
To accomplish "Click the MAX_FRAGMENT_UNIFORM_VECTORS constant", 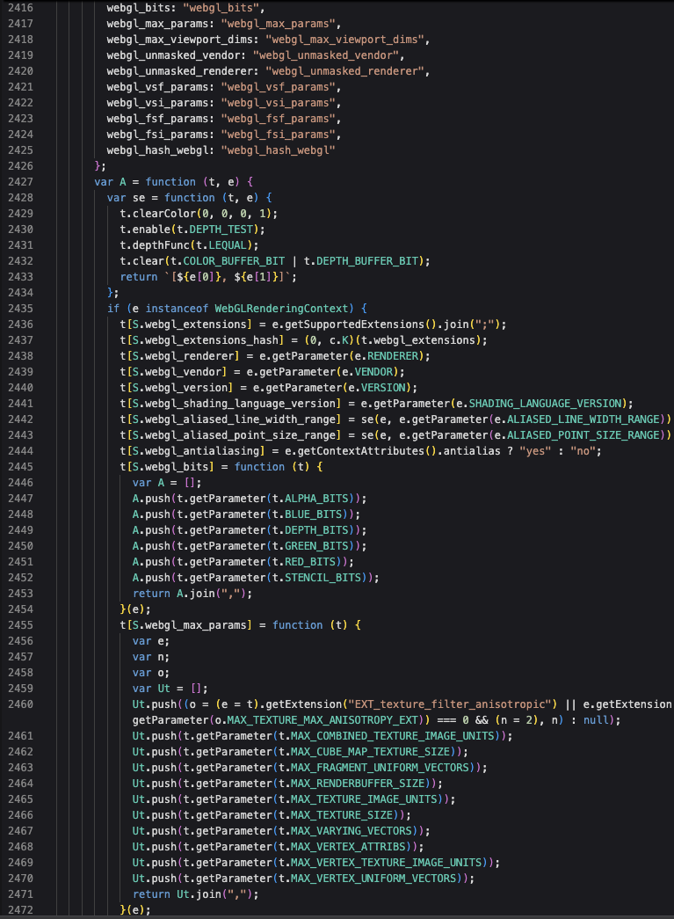I will click(x=379, y=767).
